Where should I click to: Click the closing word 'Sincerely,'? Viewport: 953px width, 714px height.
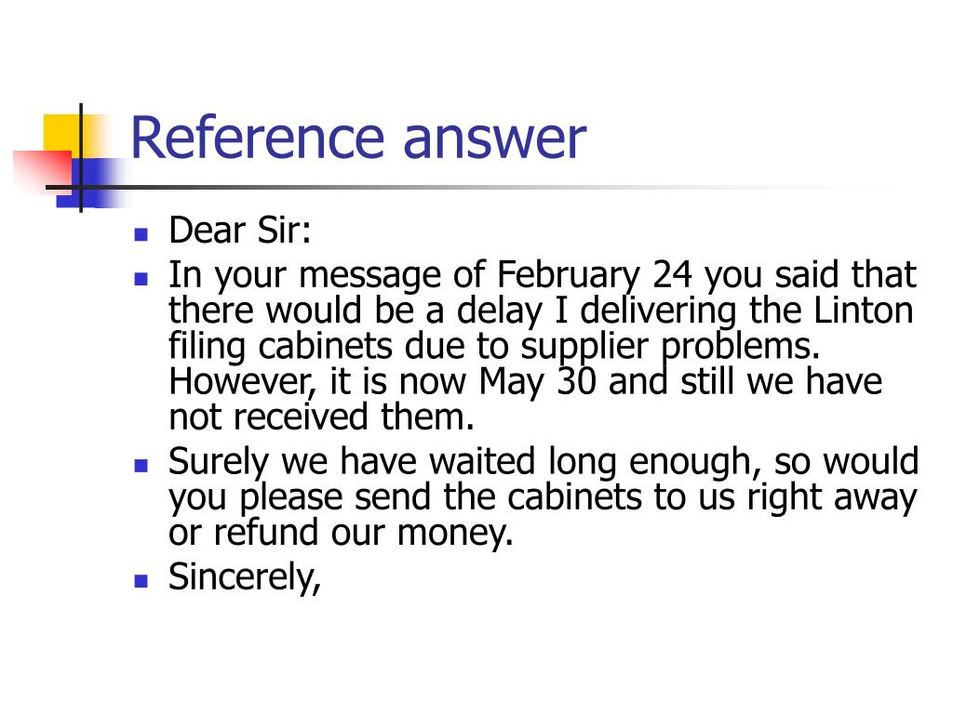(x=245, y=576)
